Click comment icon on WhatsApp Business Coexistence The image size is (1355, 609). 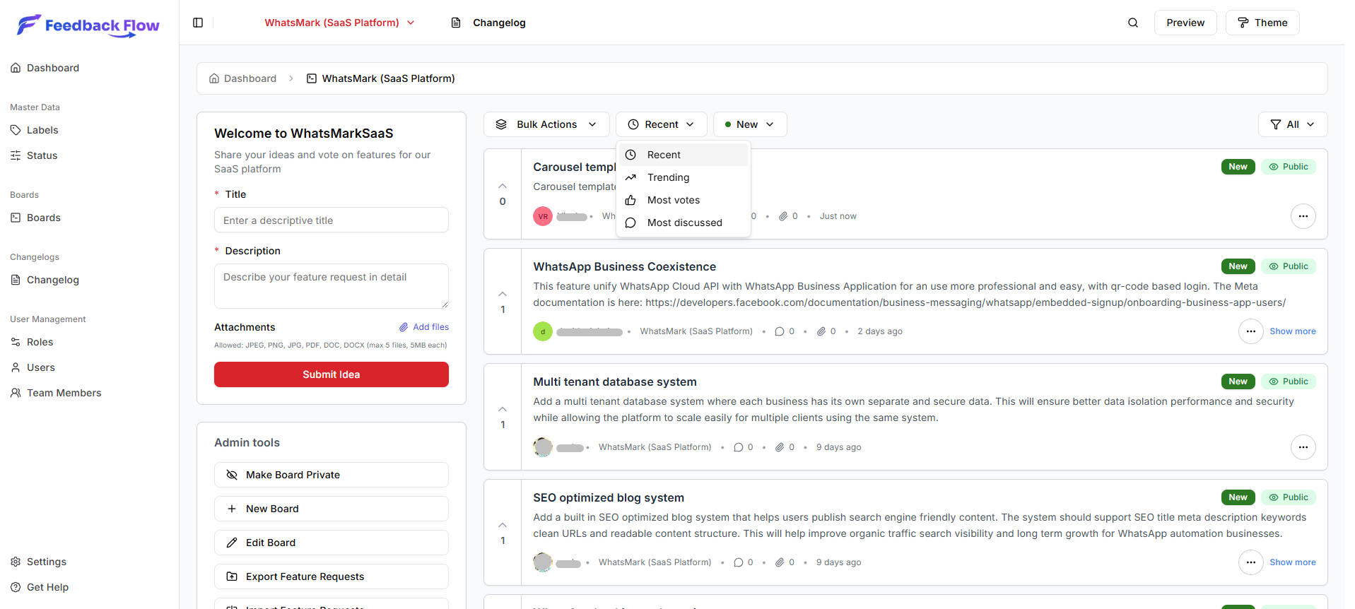click(x=780, y=331)
